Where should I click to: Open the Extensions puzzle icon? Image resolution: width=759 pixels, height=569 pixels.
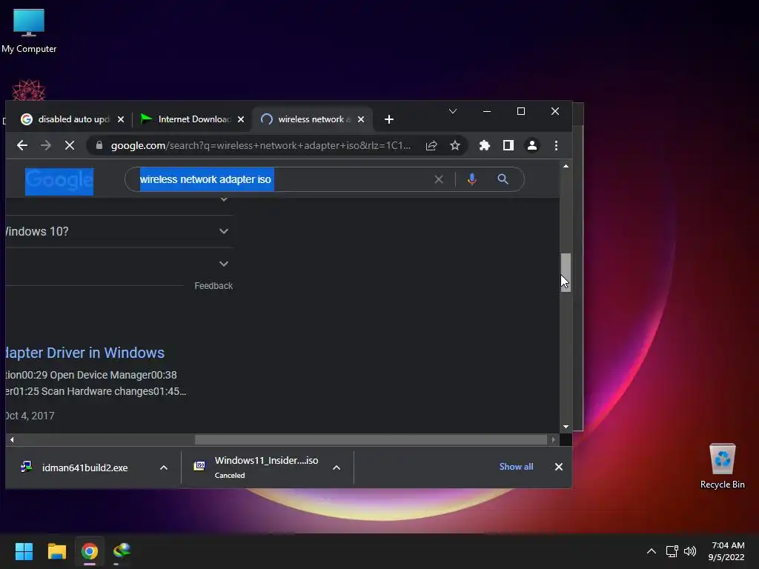[484, 145]
